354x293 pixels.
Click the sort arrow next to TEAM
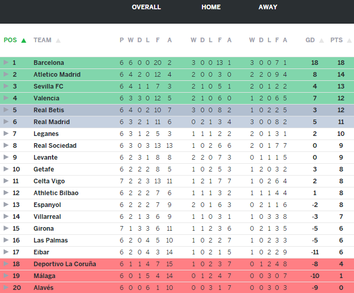point(58,40)
